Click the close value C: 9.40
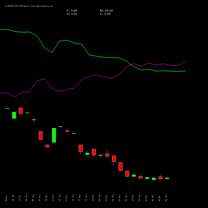The height and width of the screenshot is (208, 208). 72,11
